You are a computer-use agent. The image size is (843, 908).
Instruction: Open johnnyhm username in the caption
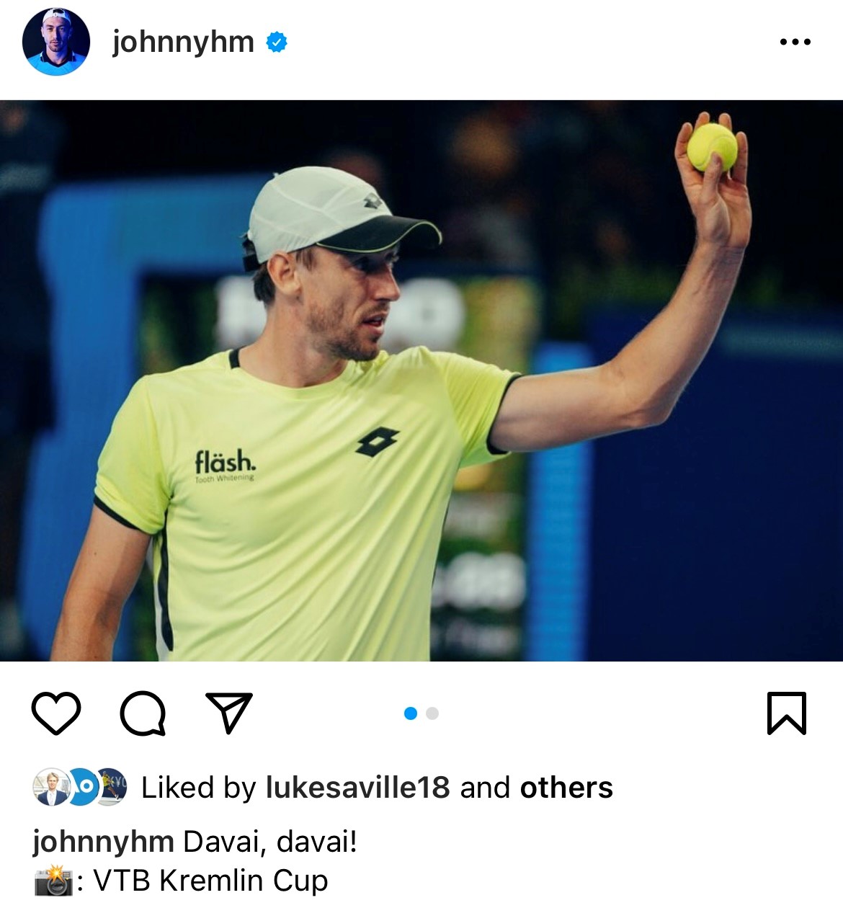[x=103, y=842]
